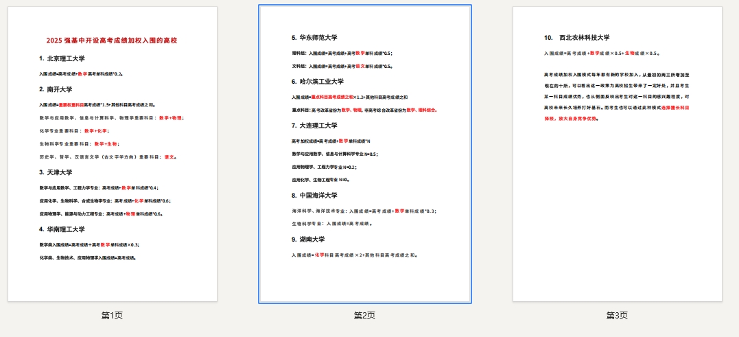Select the second page thumbnail with blue border

pyautogui.click(x=365, y=154)
